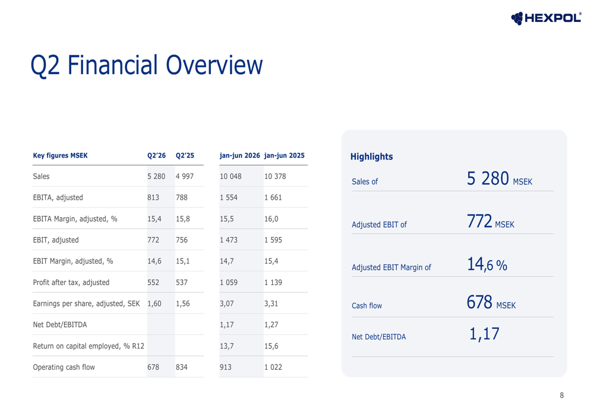The image size is (594, 406).
Task: Select 'Net Debt/EBITDA' label in Highlights
Action: coord(379,337)
